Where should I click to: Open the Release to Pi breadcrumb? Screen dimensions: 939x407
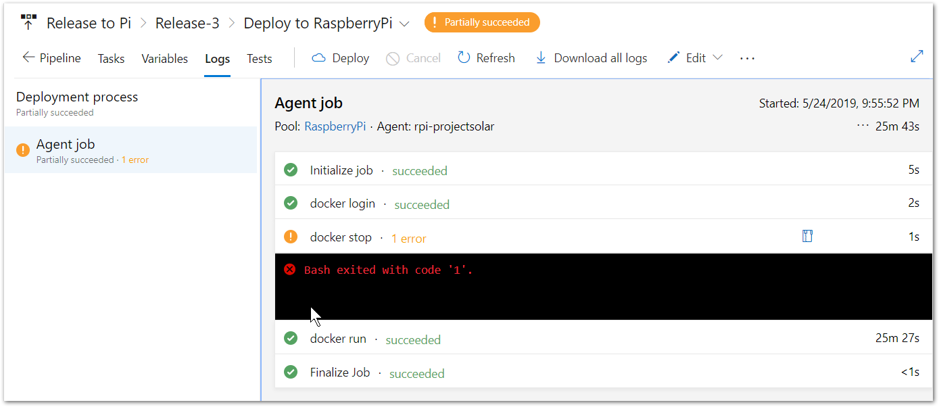pyautogui.click(x=89, y=23)
